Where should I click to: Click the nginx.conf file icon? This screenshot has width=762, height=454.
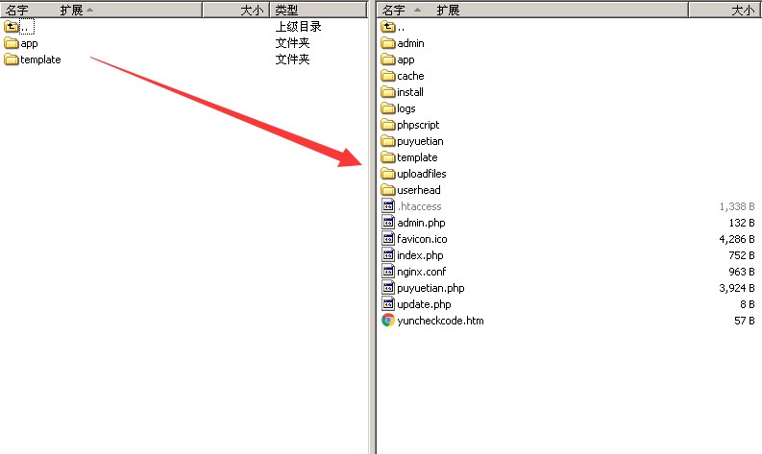388,272
